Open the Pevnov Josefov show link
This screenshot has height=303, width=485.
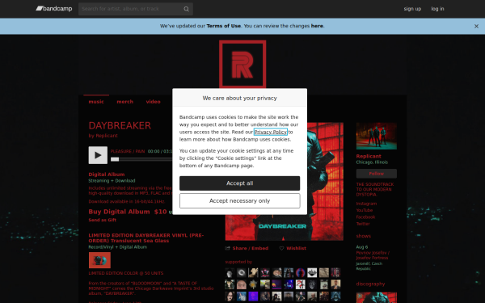pos(373,255)
